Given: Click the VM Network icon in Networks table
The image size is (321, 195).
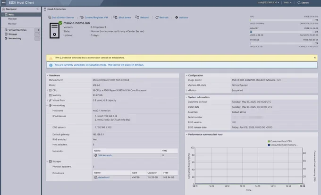Looking at the screenshot, I should 96,155.
